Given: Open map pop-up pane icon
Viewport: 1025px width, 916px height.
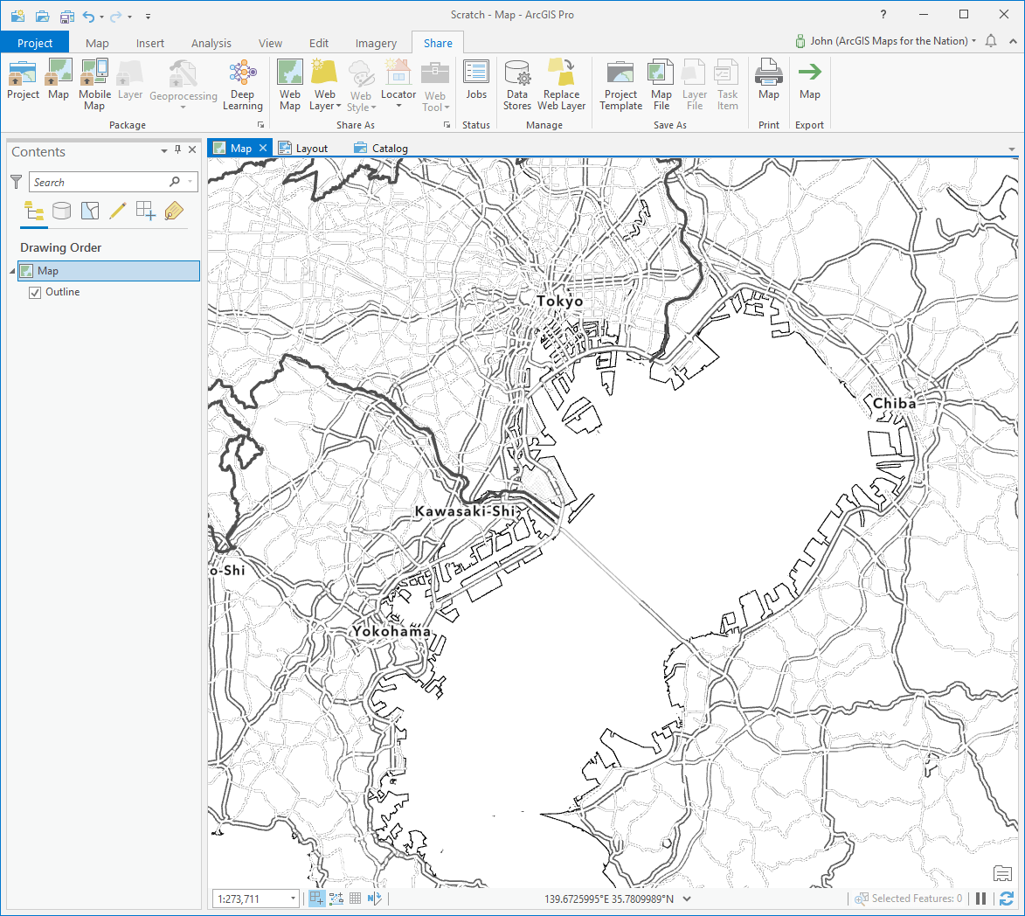Looking at the screenshot, I should coord(1002,873).
